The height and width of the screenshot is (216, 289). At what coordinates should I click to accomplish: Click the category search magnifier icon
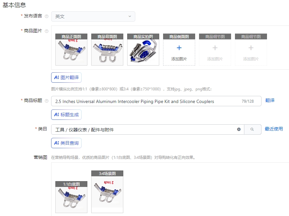(x=252, y=129)
